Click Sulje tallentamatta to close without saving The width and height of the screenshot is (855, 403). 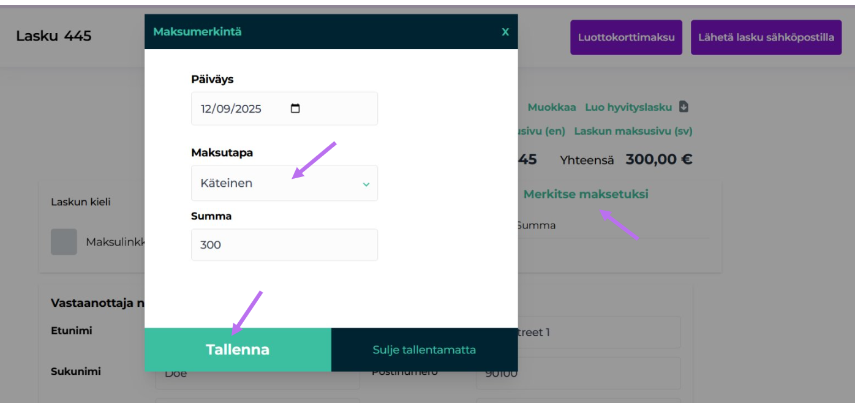(424, 349)
